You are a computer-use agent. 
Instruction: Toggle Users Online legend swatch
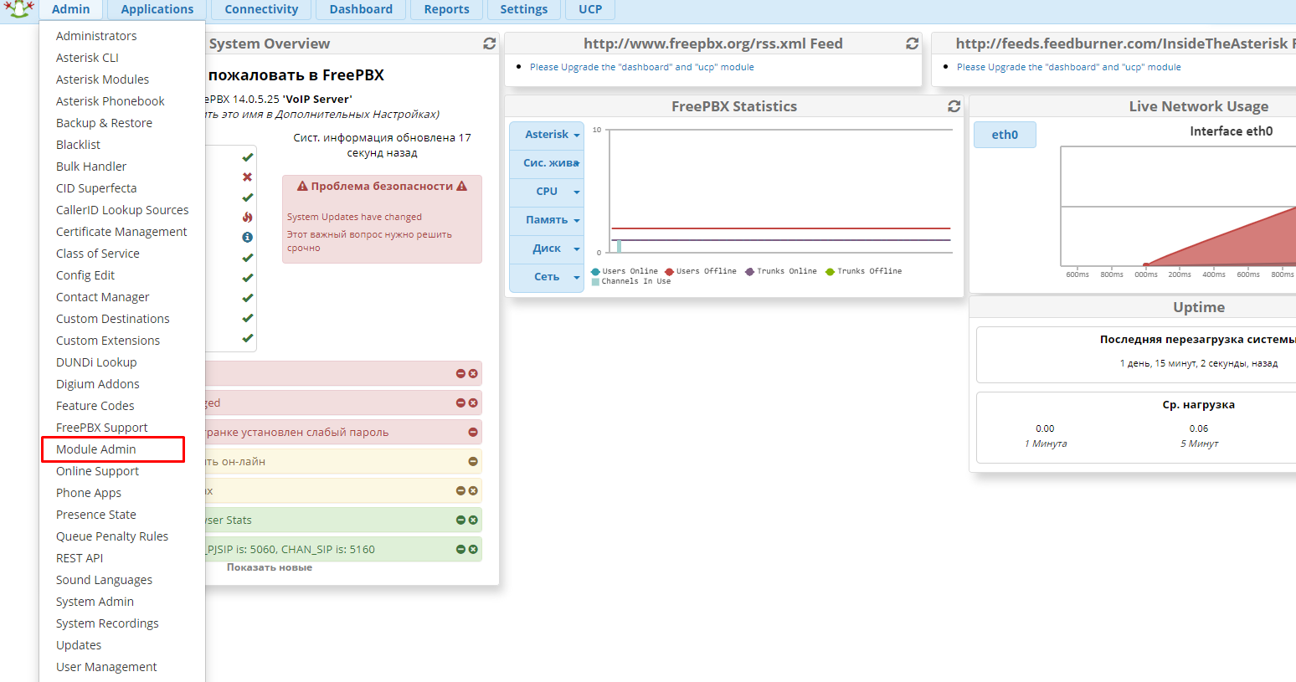[x=595, y=271]
